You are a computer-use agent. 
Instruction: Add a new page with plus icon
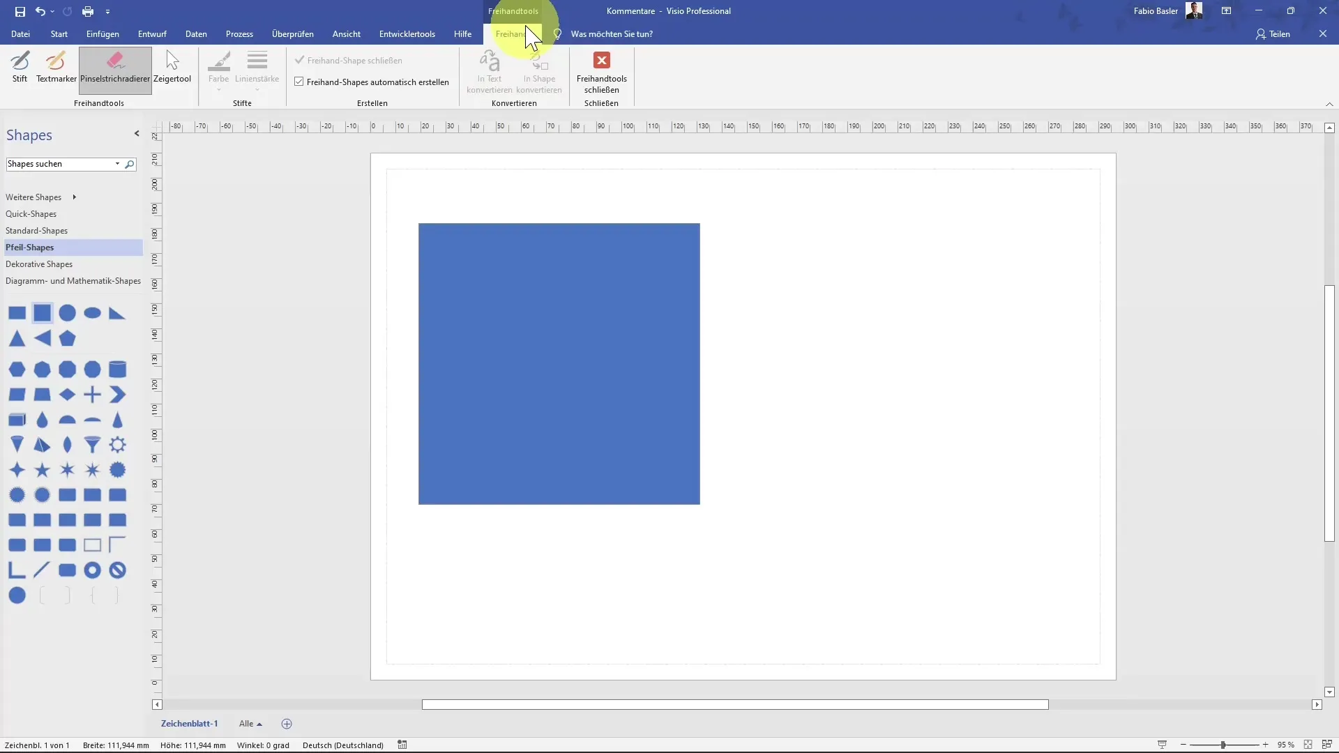point(287,724)
